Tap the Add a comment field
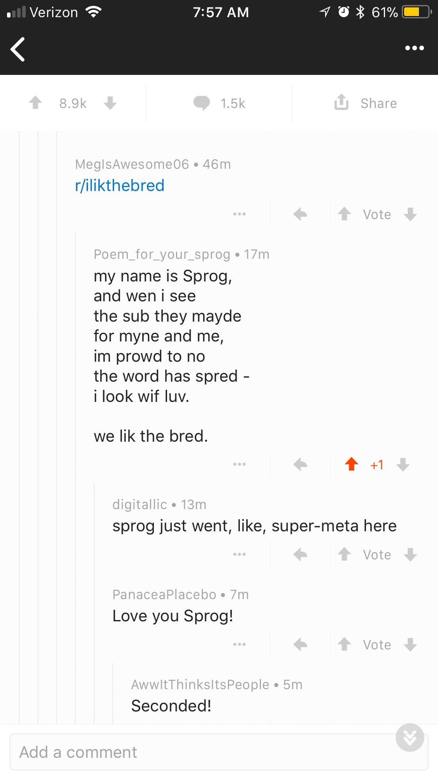Screen dimensions: 438x780 pyautogui.click(x=202, y=752)
